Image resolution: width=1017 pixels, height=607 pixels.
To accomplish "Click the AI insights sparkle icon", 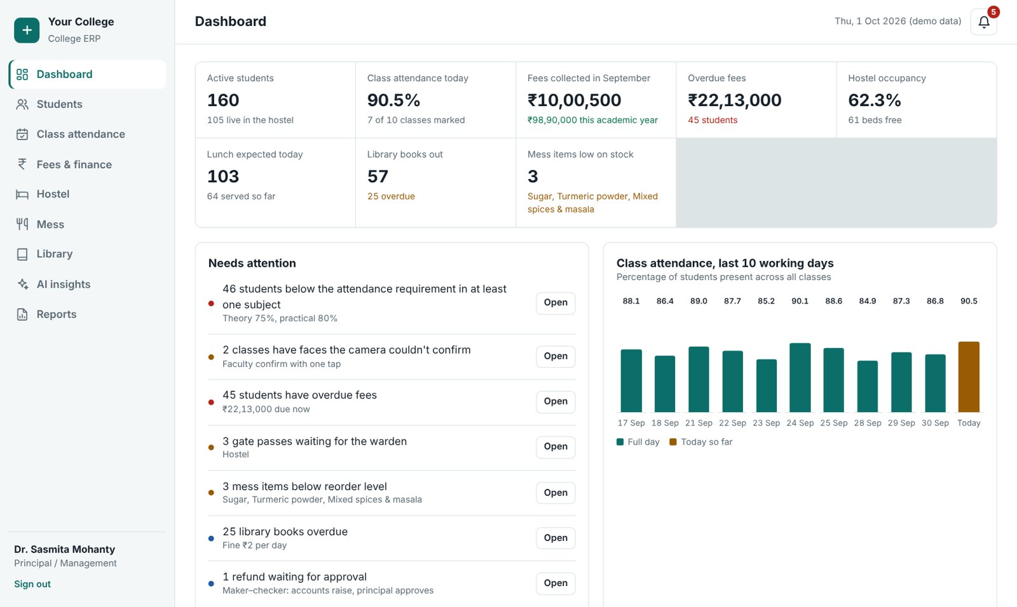I will point(22,284).
